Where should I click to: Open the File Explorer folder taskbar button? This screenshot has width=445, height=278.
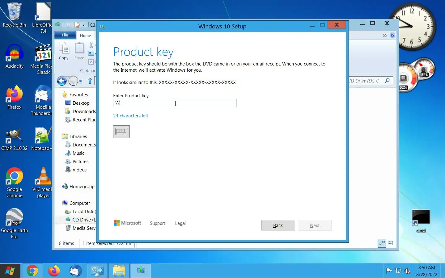tap(119, 271)
